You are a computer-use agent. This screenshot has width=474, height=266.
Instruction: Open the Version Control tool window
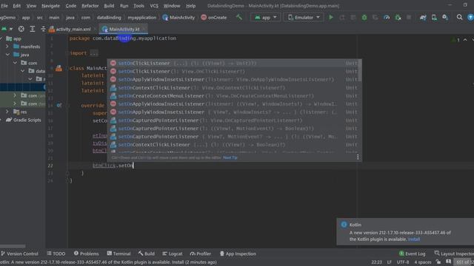[x=20, y=253]
